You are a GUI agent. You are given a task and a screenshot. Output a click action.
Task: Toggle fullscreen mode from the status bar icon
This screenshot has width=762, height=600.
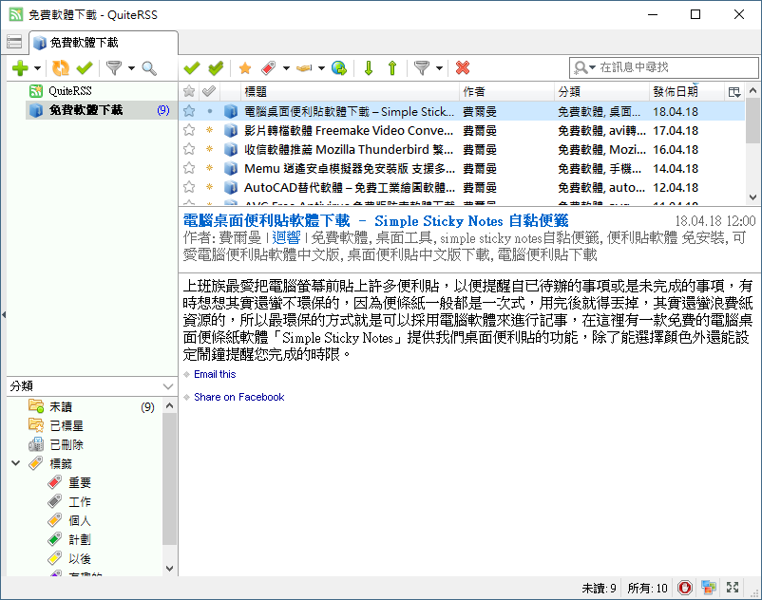click(732, 587)
